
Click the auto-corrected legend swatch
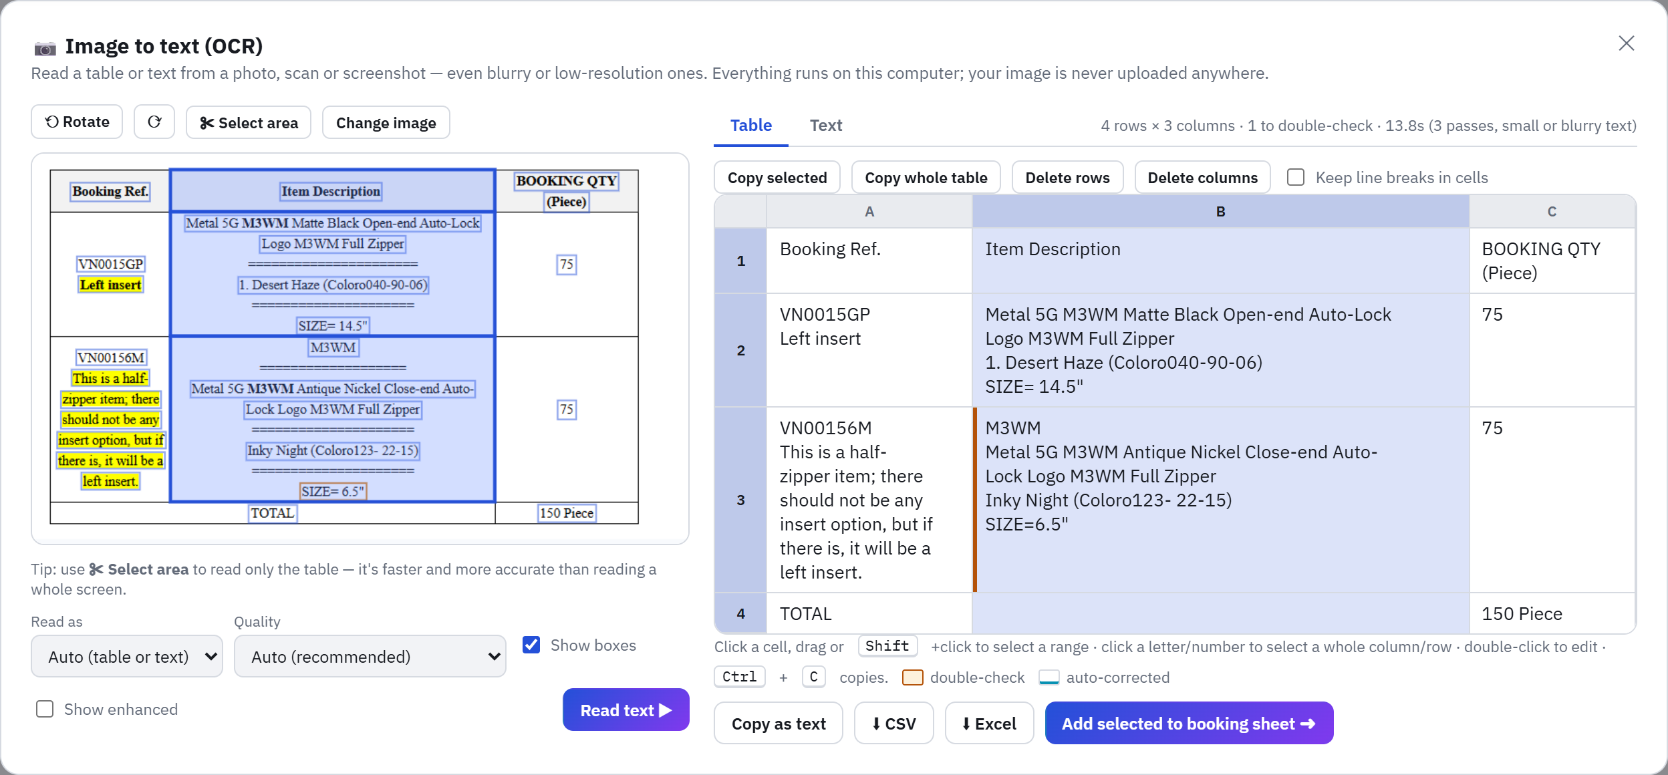1049,677
